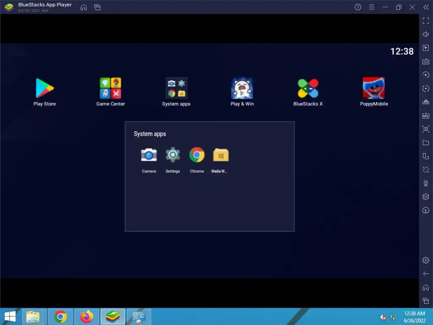Viewport: 433px width, 325px height.
Task: Trim memory using sidebar icon
Action: point(426,102)
